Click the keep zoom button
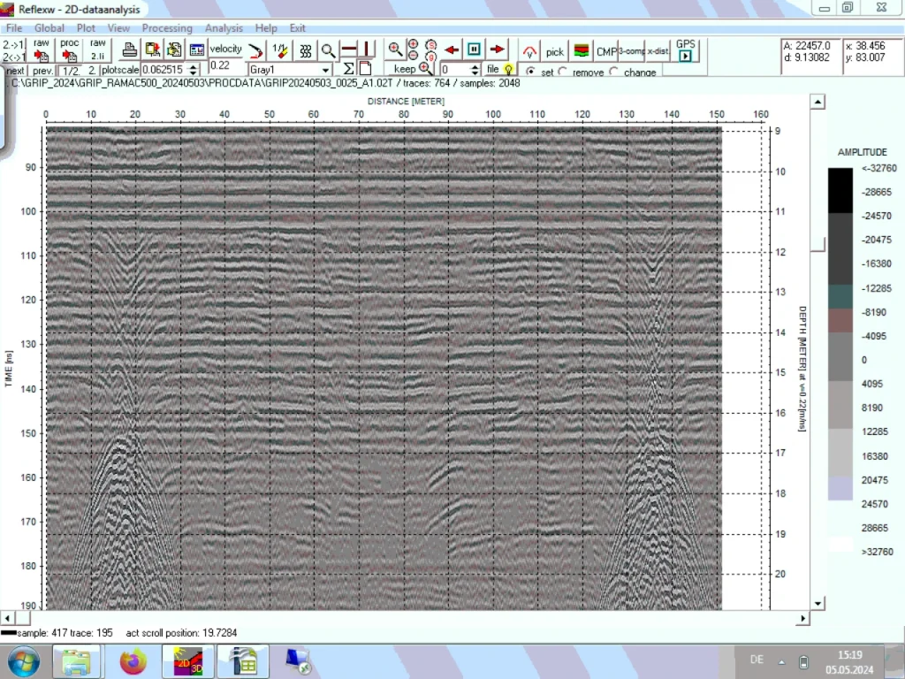This screenshot has width=905, height=679. (x=413, y=69)
